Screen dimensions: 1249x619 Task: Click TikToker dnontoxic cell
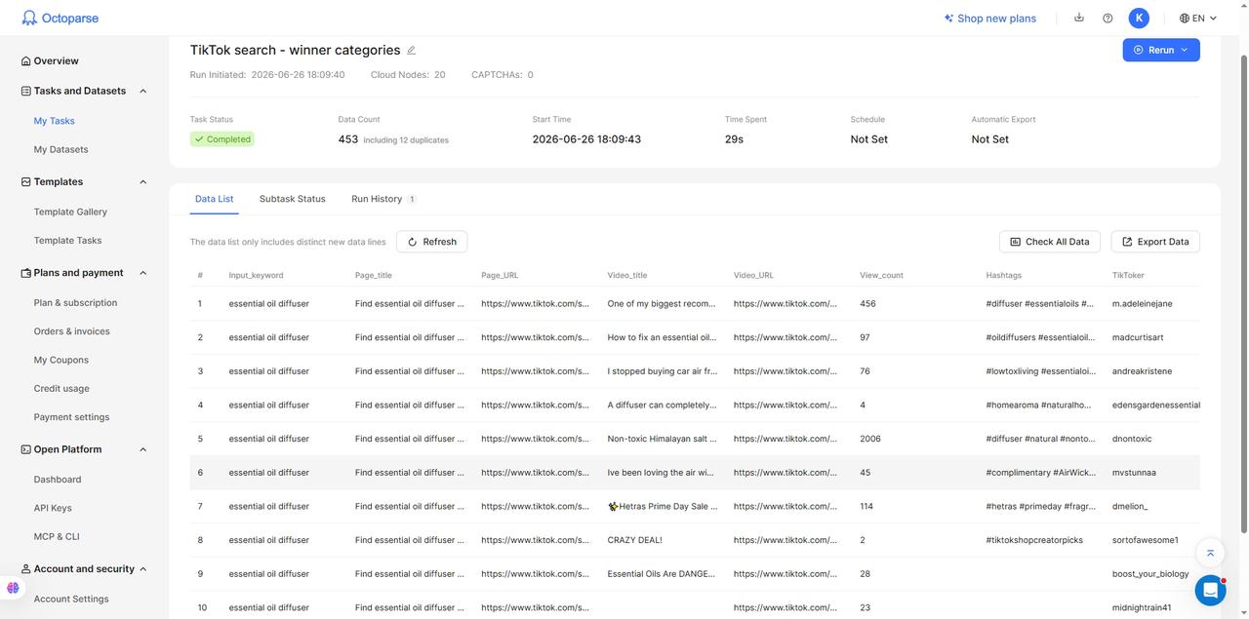coord(1132,439)
